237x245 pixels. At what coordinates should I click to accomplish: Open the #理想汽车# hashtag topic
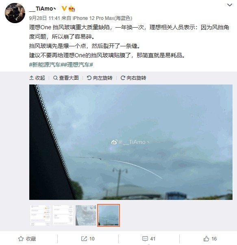[77, 65]
